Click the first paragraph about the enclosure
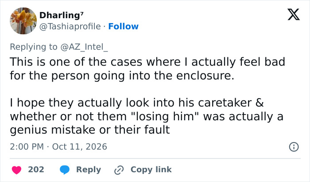310x182 pixels. pyautogui.click(x=147, y=69)
